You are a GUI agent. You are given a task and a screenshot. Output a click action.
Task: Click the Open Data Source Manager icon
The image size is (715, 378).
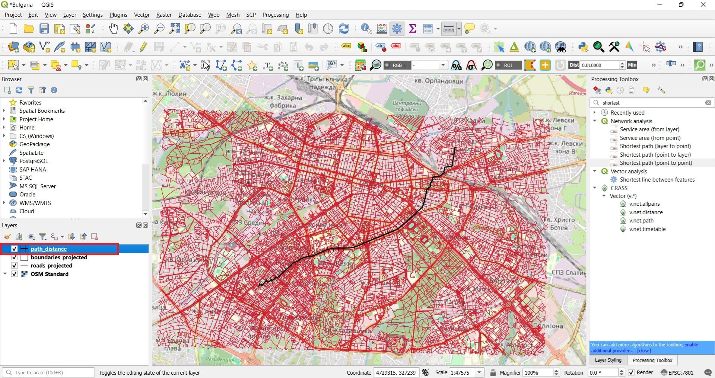(13, 47)
